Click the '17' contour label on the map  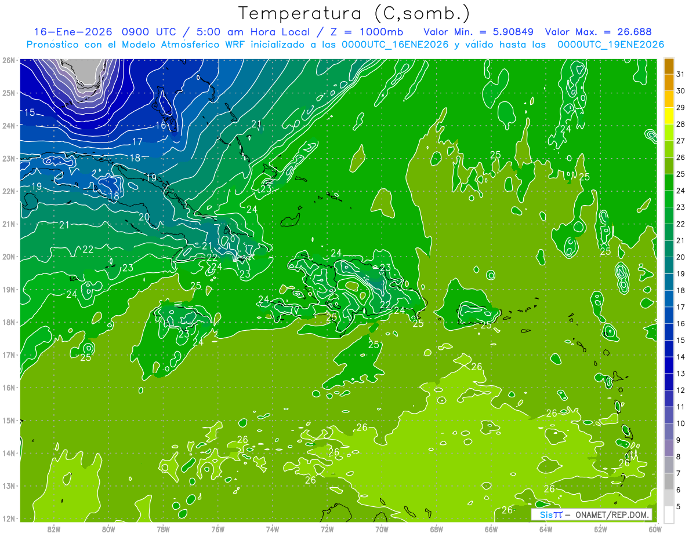(x=137, y=142)
